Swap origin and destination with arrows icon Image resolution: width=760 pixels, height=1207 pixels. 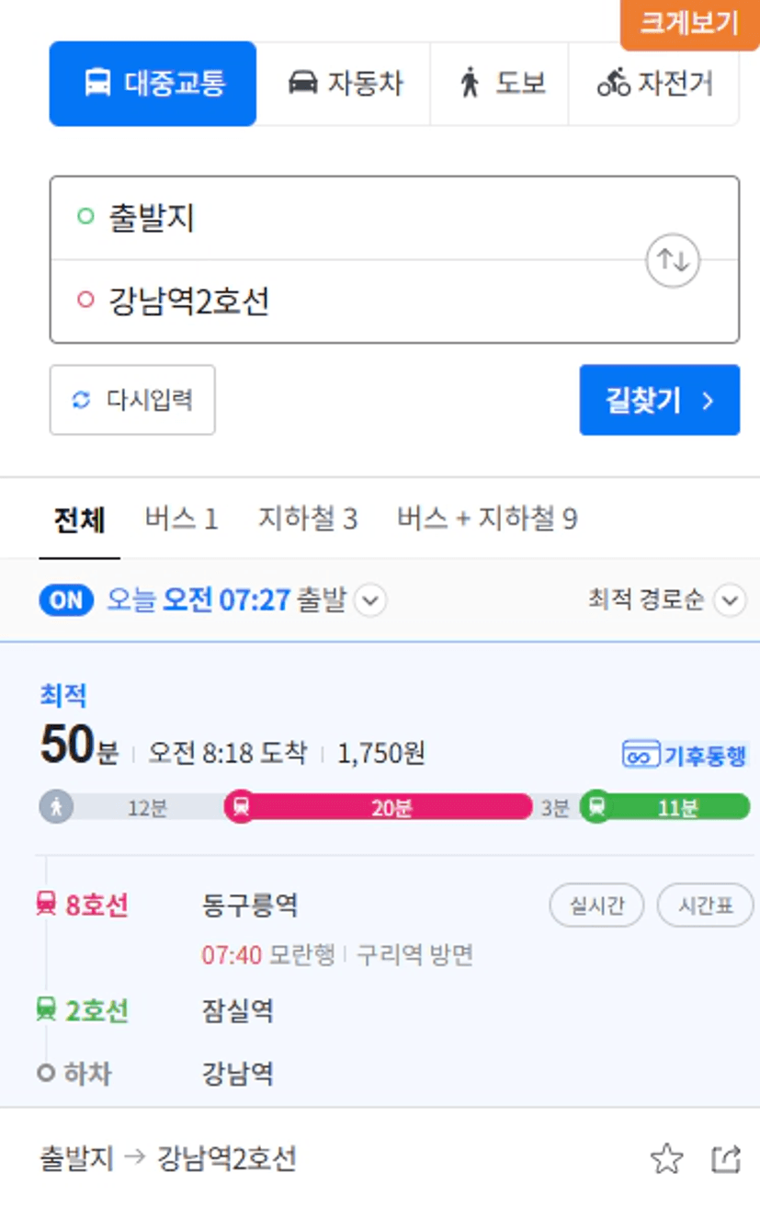tap(673, 260)
